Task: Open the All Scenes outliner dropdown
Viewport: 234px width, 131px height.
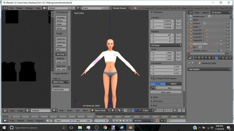Action: tap(221, 13)
